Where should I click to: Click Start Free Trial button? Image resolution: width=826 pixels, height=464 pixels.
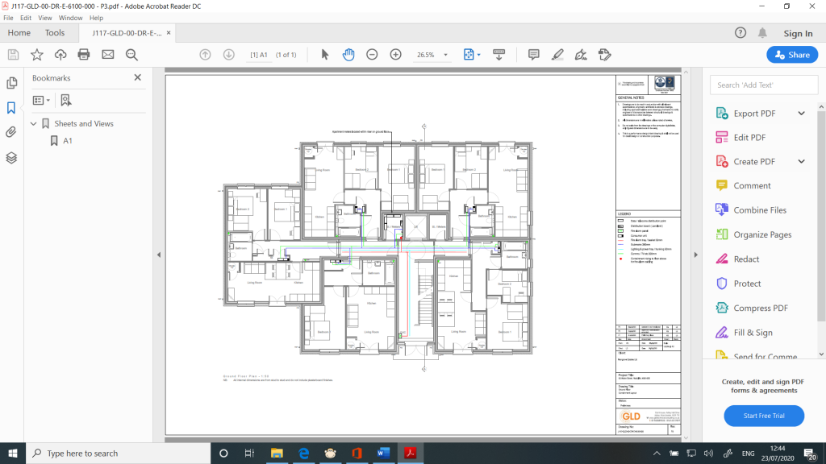764,416
